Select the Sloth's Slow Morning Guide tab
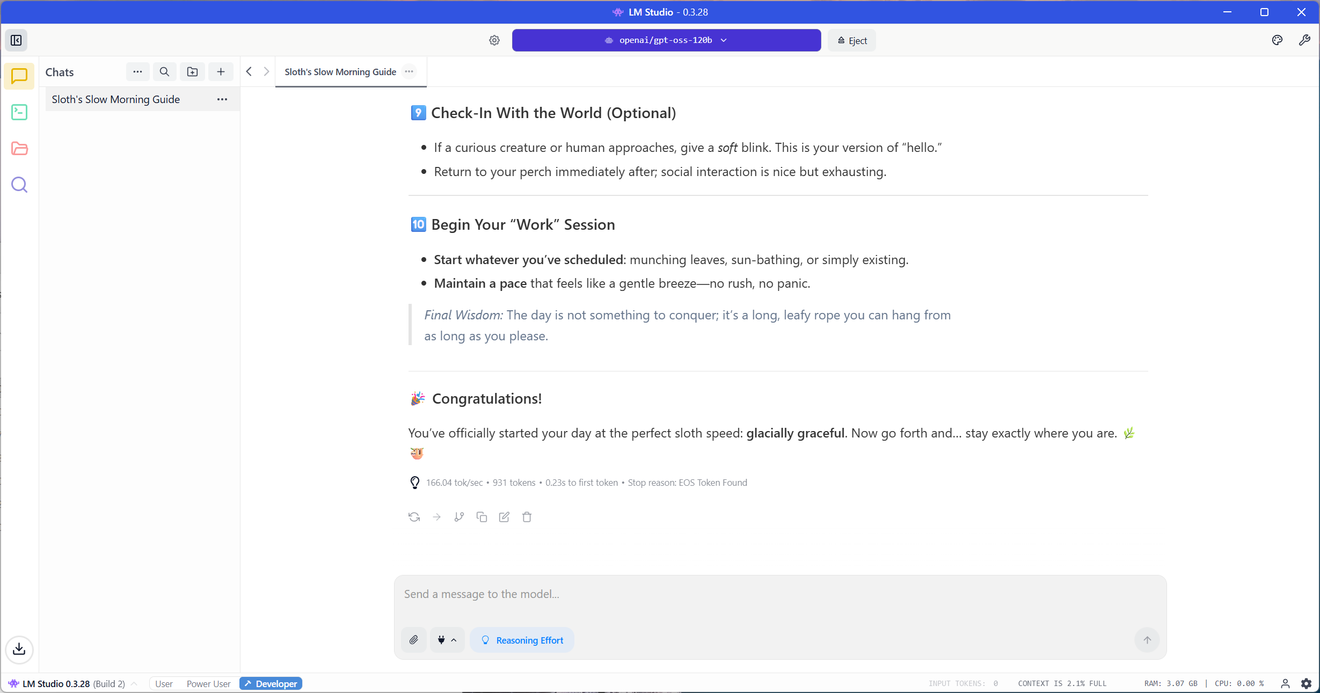Viewport: 1320px width, 693px height. [340, 72]
